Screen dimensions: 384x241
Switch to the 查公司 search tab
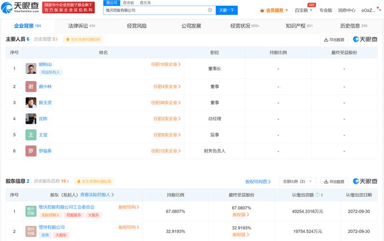tap(111, 3)
